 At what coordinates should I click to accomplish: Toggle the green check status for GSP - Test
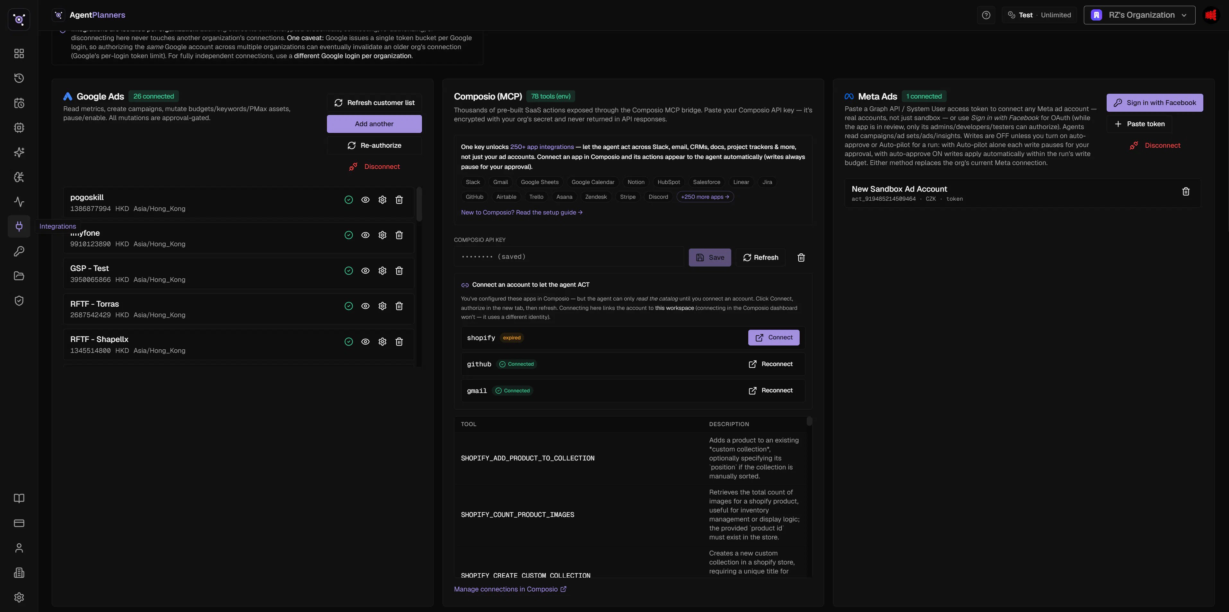tap(349, 271)
